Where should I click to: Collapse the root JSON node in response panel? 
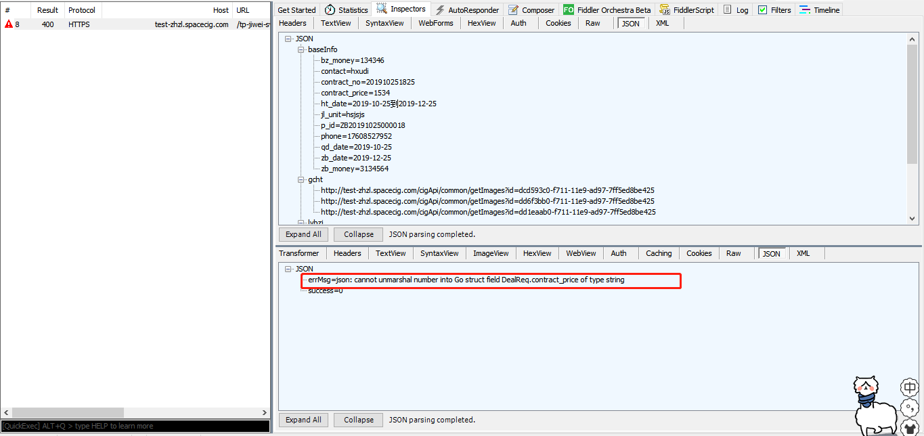(289, 269)
